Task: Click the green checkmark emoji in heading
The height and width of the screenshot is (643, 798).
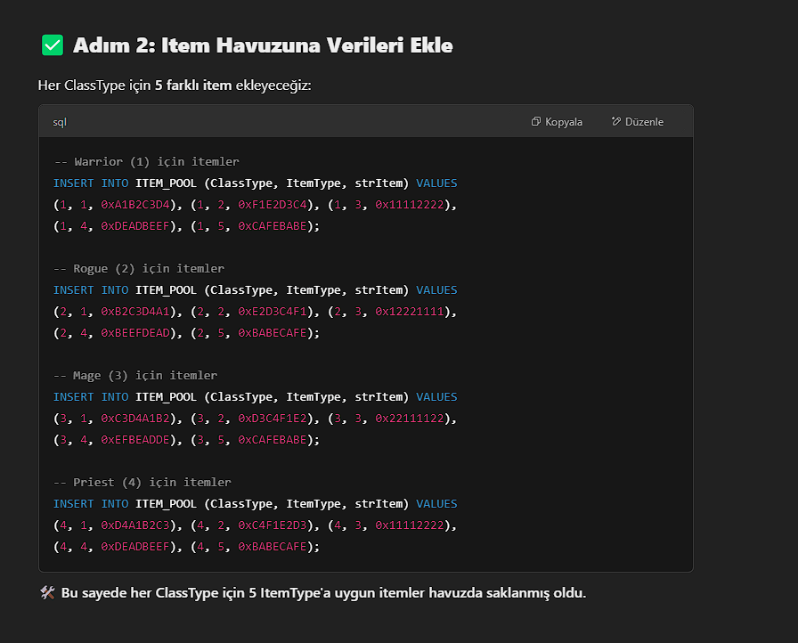Action: [x=53, y=45]
